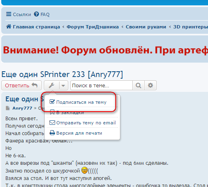208x187 pixels.
Task: Go to Главная страница breadcrumb
Action: click(36, 27)
